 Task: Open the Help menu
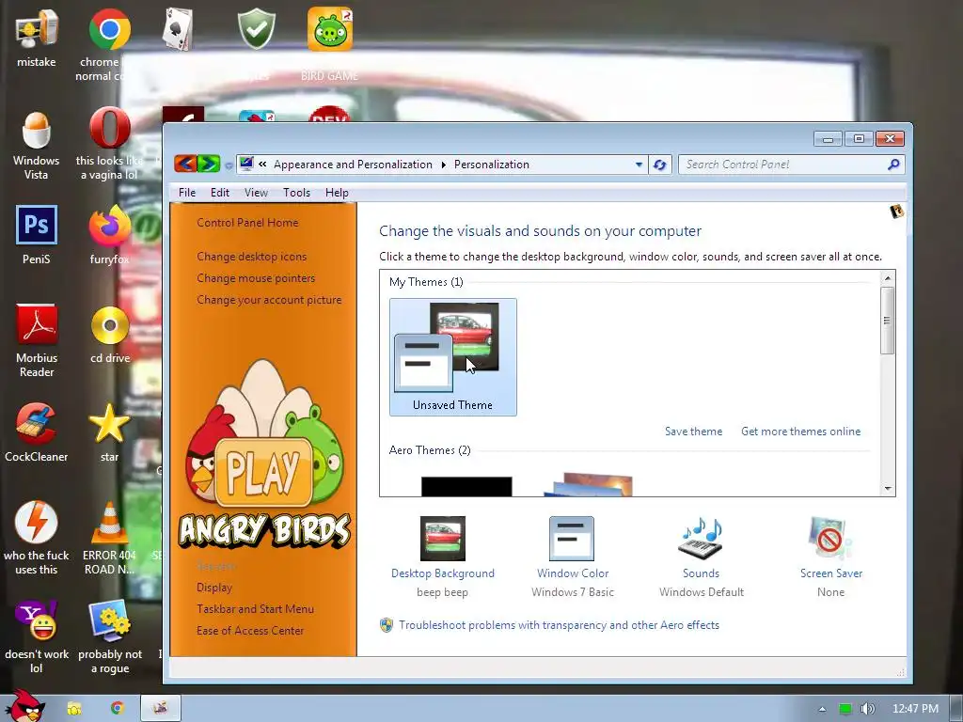337,193
